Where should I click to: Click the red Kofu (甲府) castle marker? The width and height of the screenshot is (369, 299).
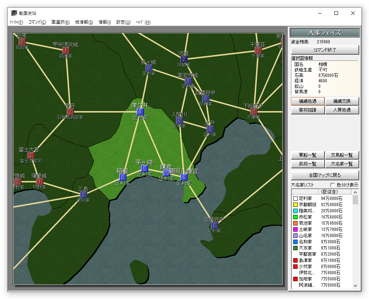(x=70, y=112)
